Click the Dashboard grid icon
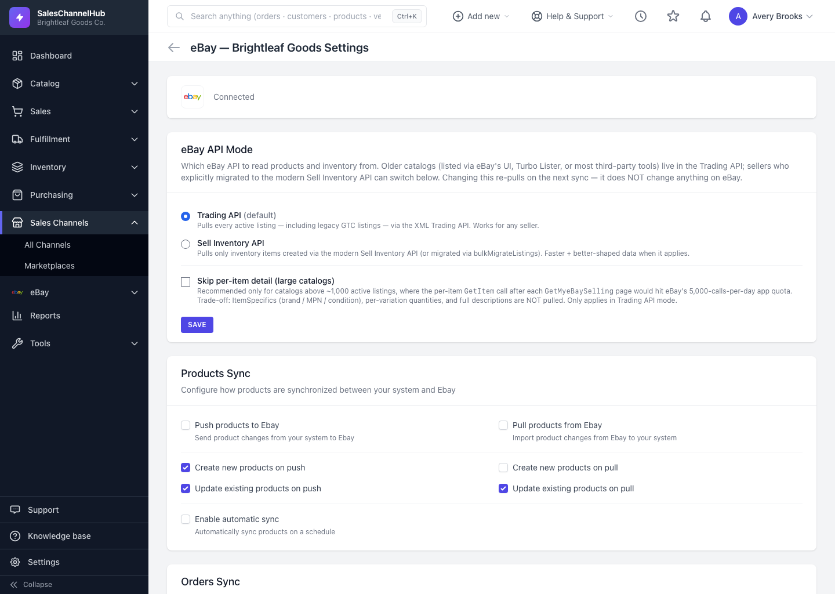The width and height of the screenshot is (835, 594). point(17,56)
